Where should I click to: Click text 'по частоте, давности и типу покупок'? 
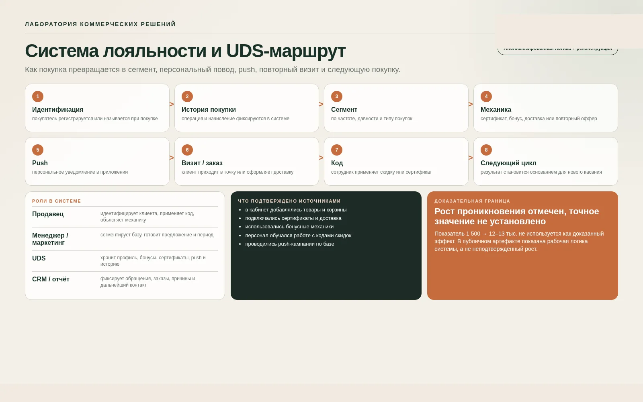(372, 119)
